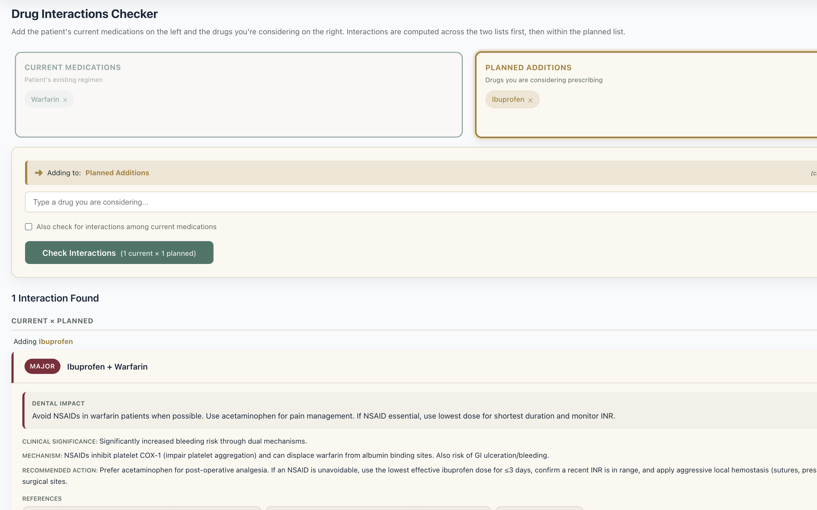Screen dimensions: 817x510
Task: Click the CURRENT × PLANNED section header
Action: (52, 321)
